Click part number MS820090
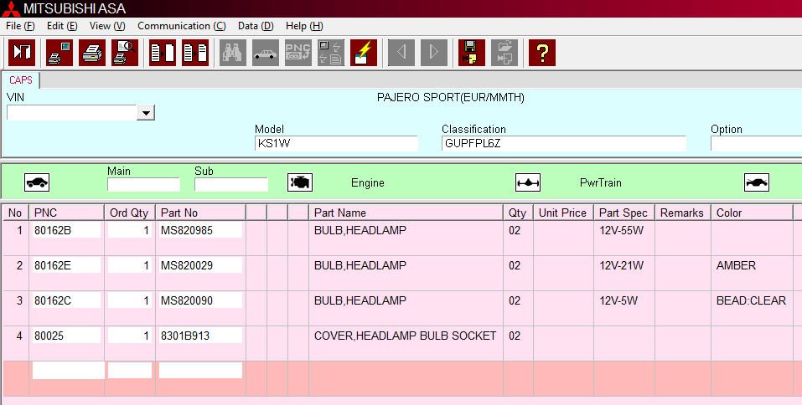802x405 pixels. [x=200, y=300]
